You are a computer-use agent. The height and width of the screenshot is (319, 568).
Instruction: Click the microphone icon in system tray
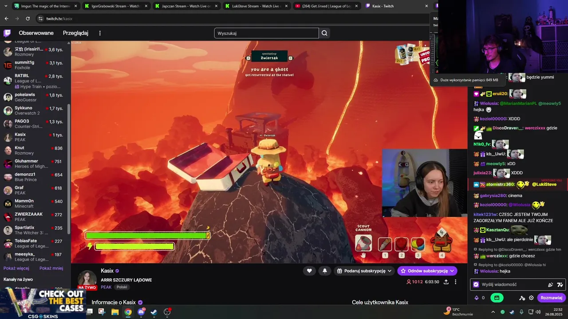click(x=521, y=312)
